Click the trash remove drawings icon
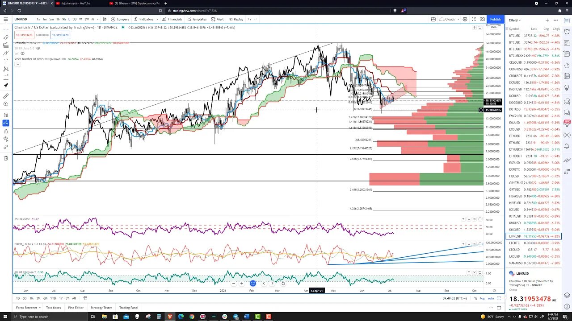Image resolution: width=572 pixels, height=321 pixels. 6,158
